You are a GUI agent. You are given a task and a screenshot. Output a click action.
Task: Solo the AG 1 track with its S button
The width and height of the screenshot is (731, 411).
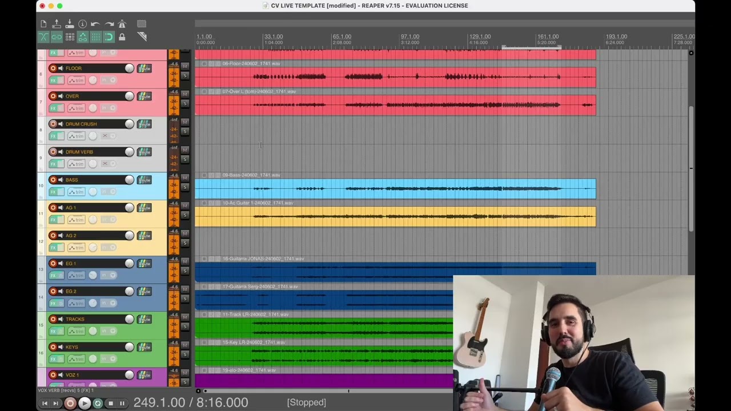(x=184, y=215)
